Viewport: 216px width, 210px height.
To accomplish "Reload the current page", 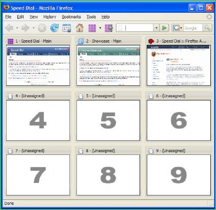I will pyautogui.click(x=55, y=28).
